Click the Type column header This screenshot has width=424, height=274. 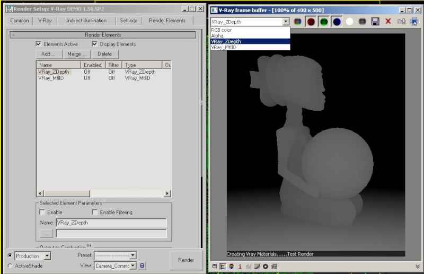click(142, 65)
